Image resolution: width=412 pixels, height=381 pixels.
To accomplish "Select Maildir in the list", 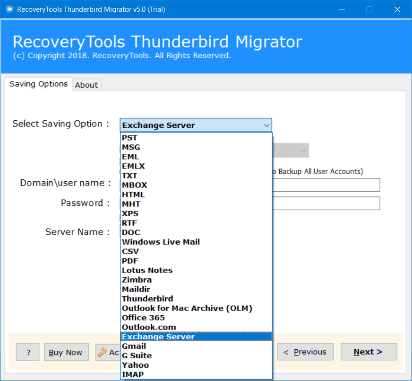I will pos(196,290).
